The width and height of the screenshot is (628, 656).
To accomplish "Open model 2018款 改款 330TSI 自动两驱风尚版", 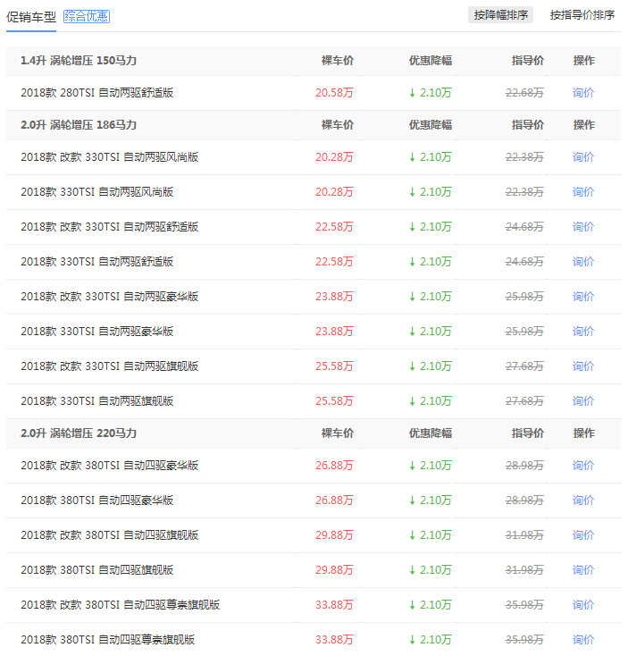I will pyautogui.click(x=109, y=156).
